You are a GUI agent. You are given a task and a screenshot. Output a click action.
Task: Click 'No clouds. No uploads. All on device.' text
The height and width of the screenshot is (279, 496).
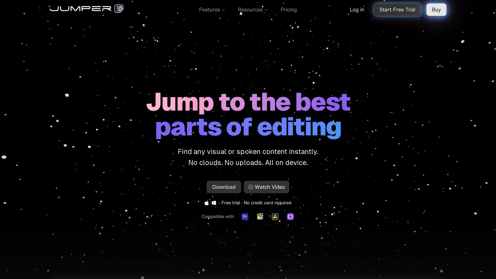pyautogui.click(x=248, y=163)
